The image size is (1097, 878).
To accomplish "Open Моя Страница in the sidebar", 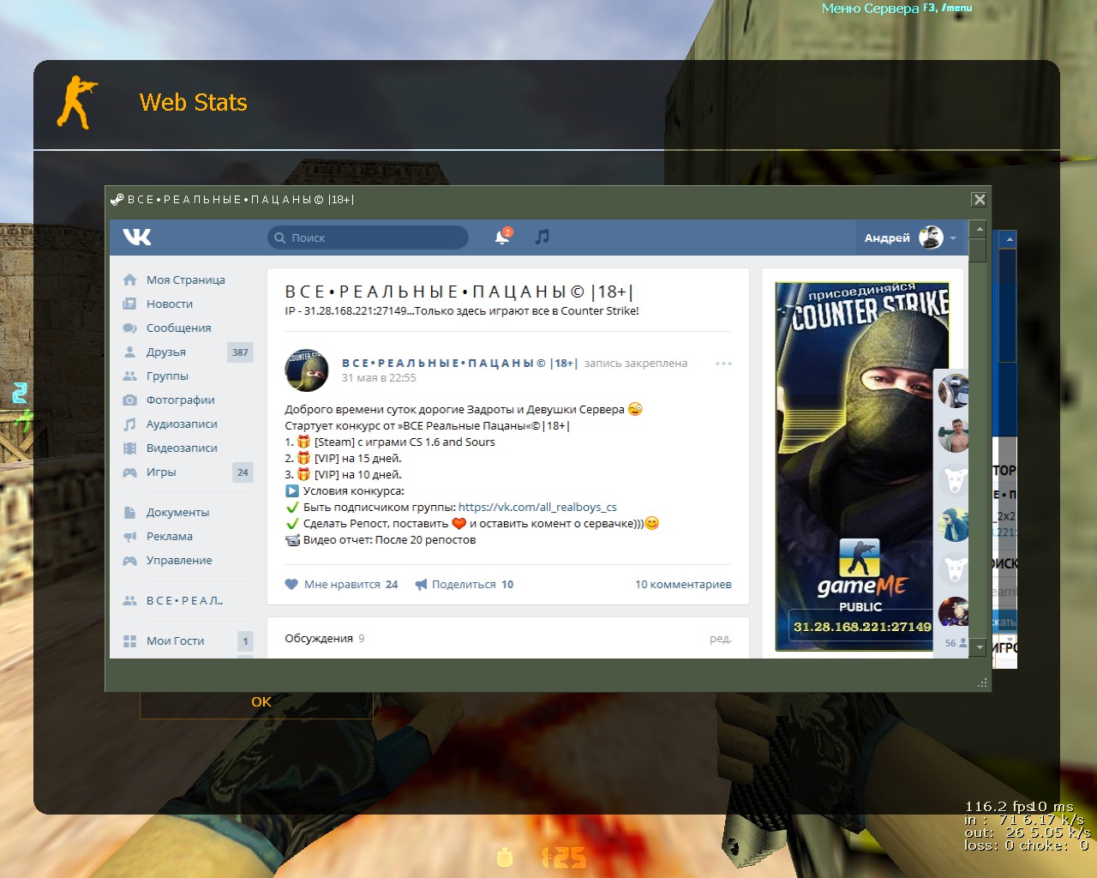I will pos(186,280).
